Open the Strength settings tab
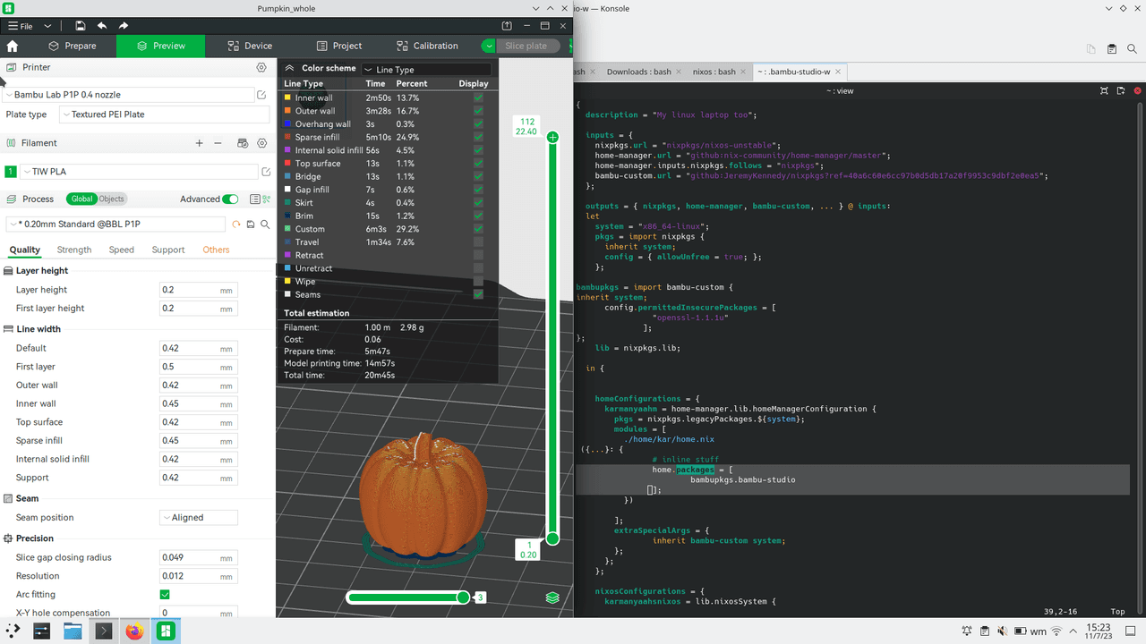The width and height of the screenshot is (1146, 644). tap(74, 250)
